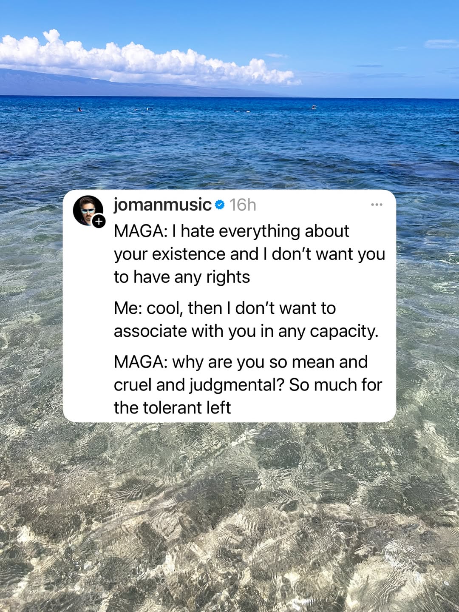Viewport: 459px width, 612px height.
Task: Tap the plus follow badge on avatar
Action: point(99,221)
